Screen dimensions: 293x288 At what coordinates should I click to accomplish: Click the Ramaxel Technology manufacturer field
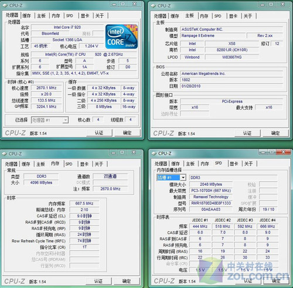click(x=211, y=196)
